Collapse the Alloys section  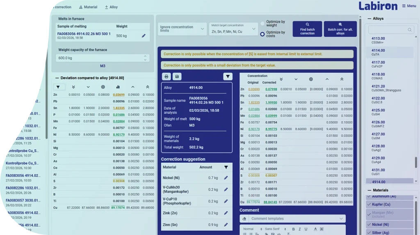point(370,18)
